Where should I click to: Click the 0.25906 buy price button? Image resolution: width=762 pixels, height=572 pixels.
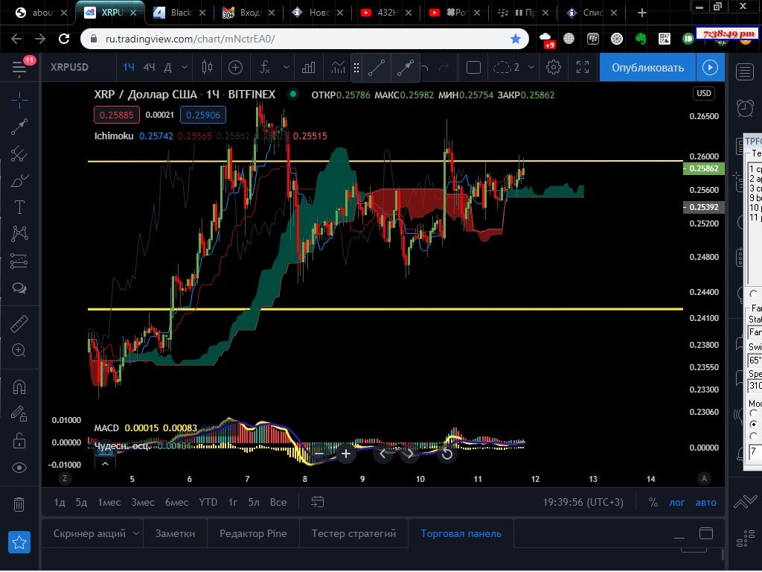click(203, 115)
